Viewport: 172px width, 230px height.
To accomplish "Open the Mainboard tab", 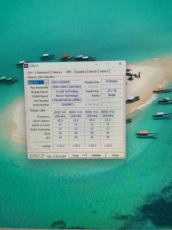I will tap(43, 72).
